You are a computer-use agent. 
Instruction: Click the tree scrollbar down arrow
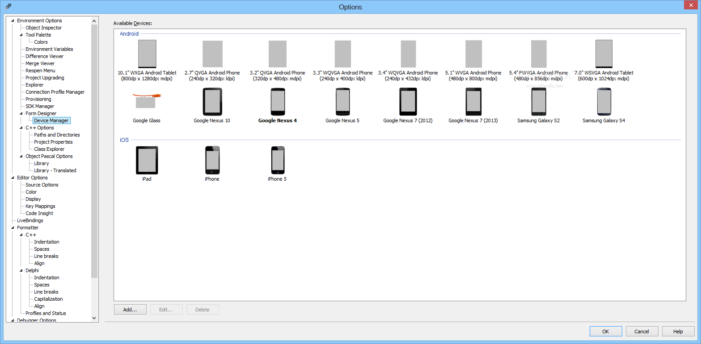click(94, 318)
